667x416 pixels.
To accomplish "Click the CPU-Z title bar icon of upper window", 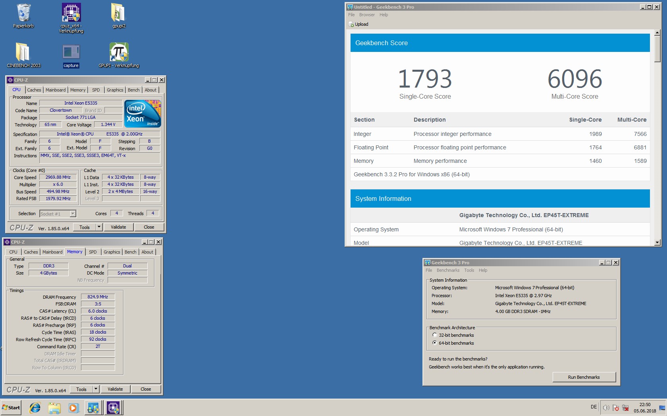I will pos(11,80).
